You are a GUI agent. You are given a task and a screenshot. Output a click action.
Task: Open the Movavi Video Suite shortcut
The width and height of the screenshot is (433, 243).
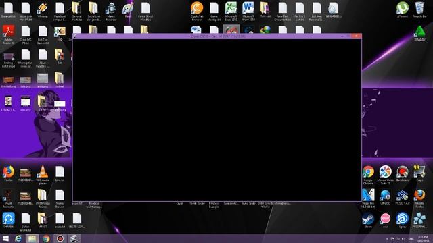point(385,175)
